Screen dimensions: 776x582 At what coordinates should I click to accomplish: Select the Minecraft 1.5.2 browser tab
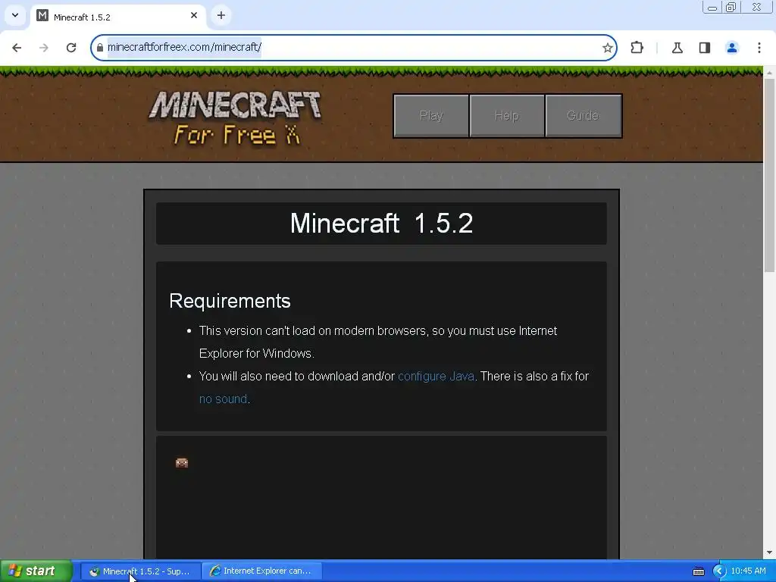(118, 17)
